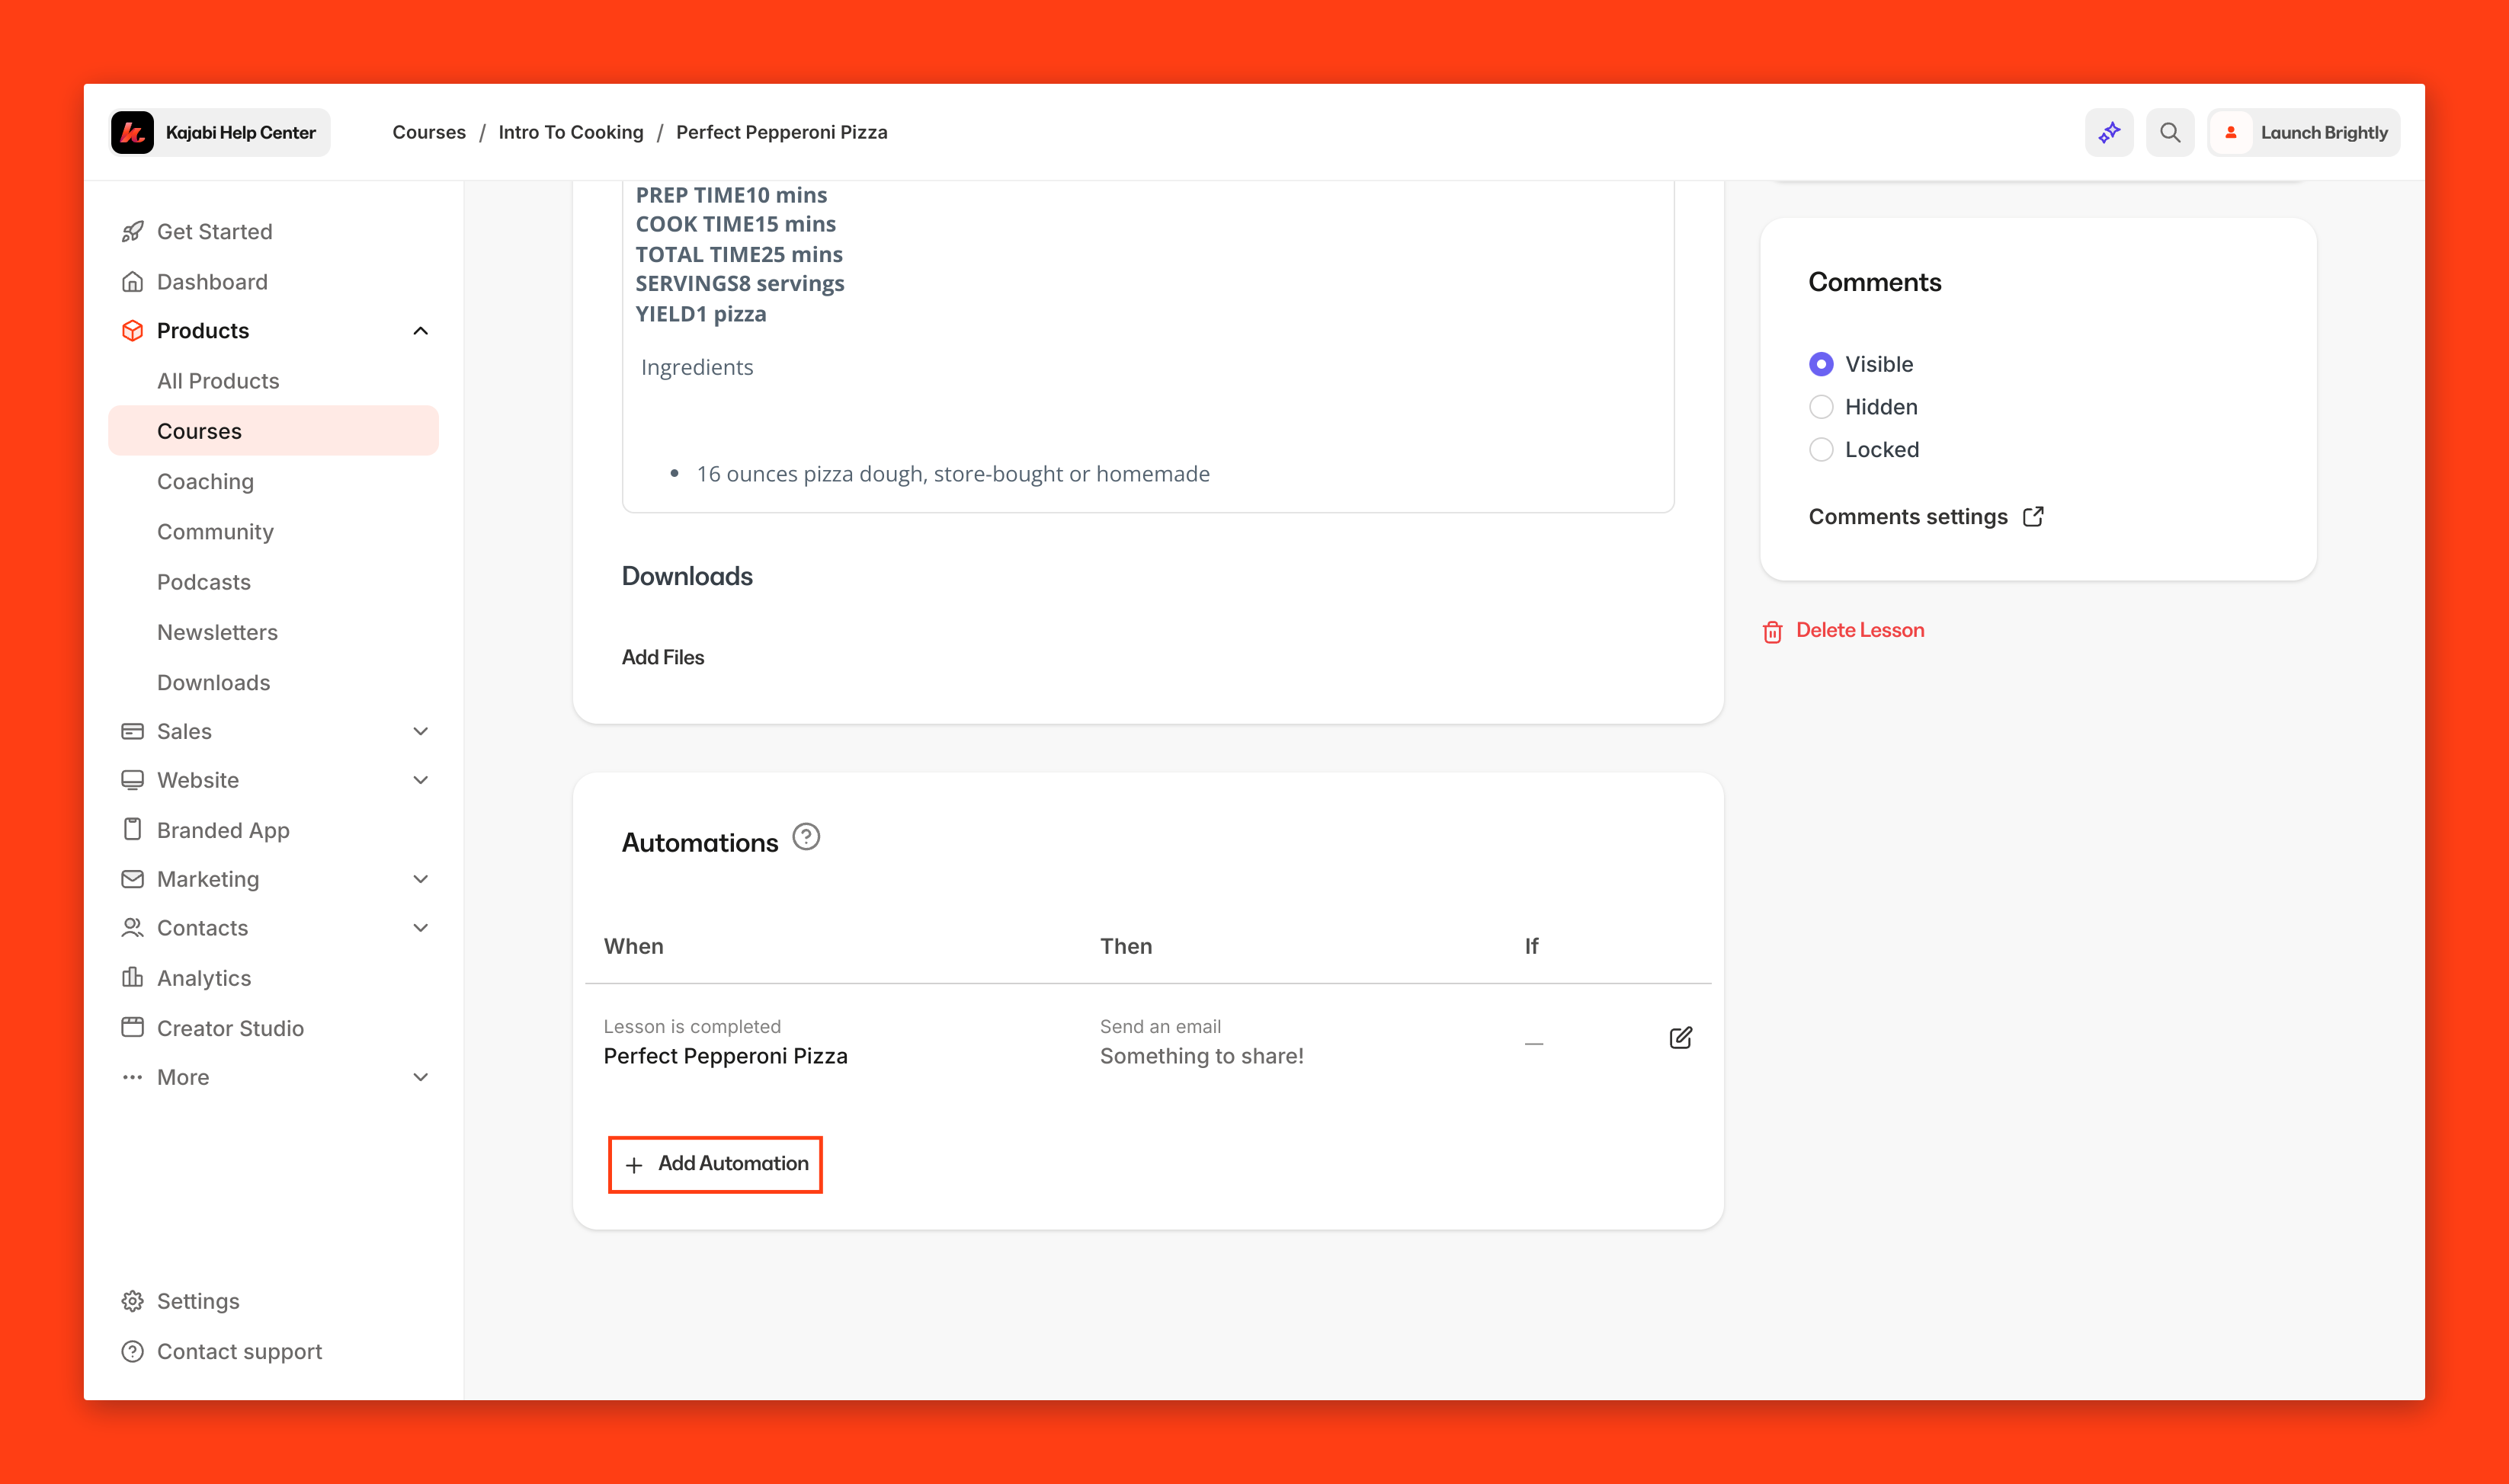Edit the Lesson is completed automation
2509x1484 pixels.
[x=1680, y=1038]
